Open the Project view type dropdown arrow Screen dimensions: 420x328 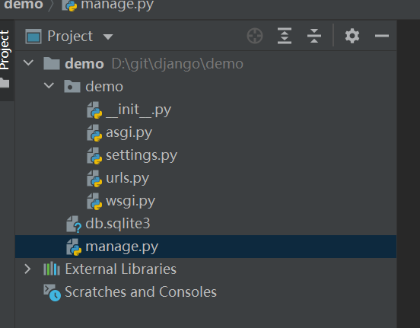click(x=108, y=37)
